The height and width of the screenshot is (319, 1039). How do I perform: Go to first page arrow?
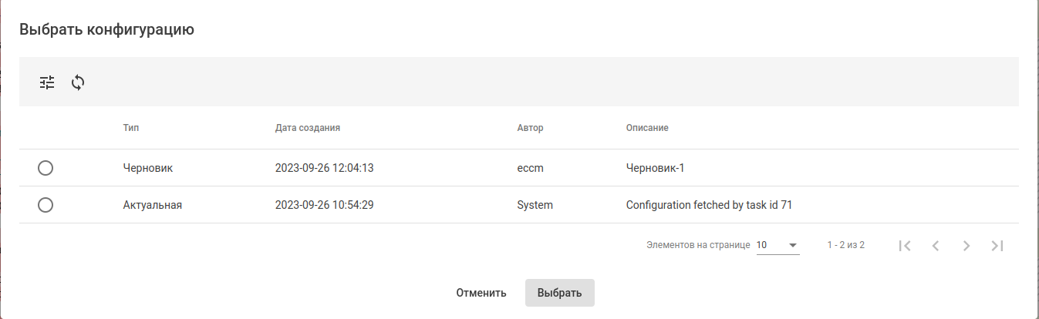pos(905,246)
